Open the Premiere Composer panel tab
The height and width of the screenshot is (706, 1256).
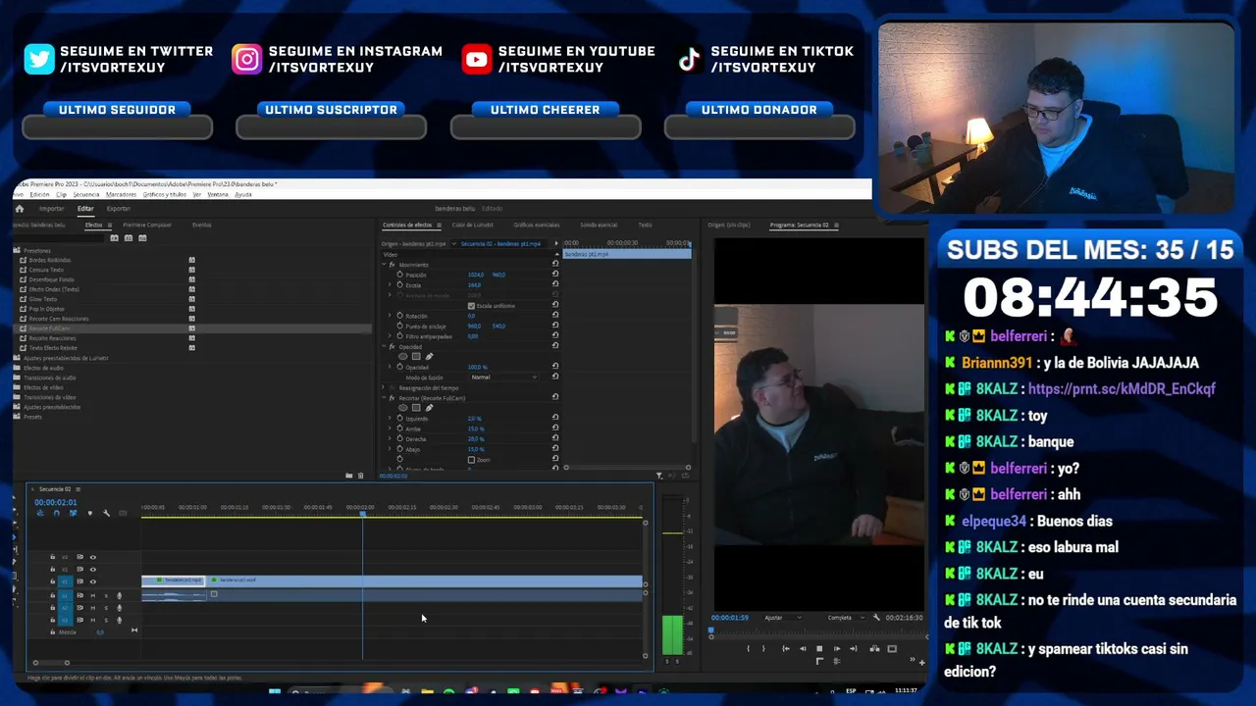point(147,226)
